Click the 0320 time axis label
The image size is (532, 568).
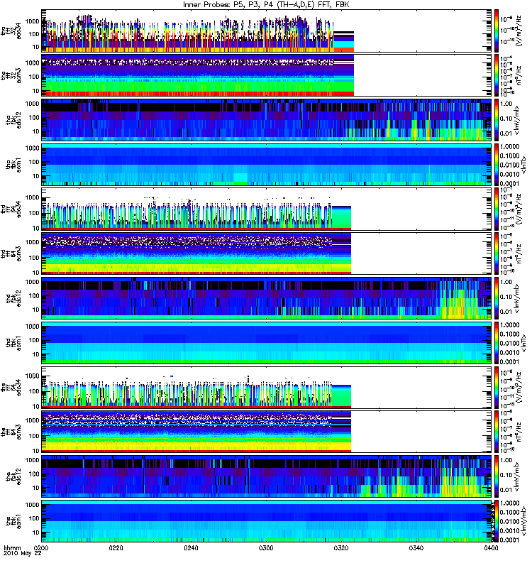[341, 548]
